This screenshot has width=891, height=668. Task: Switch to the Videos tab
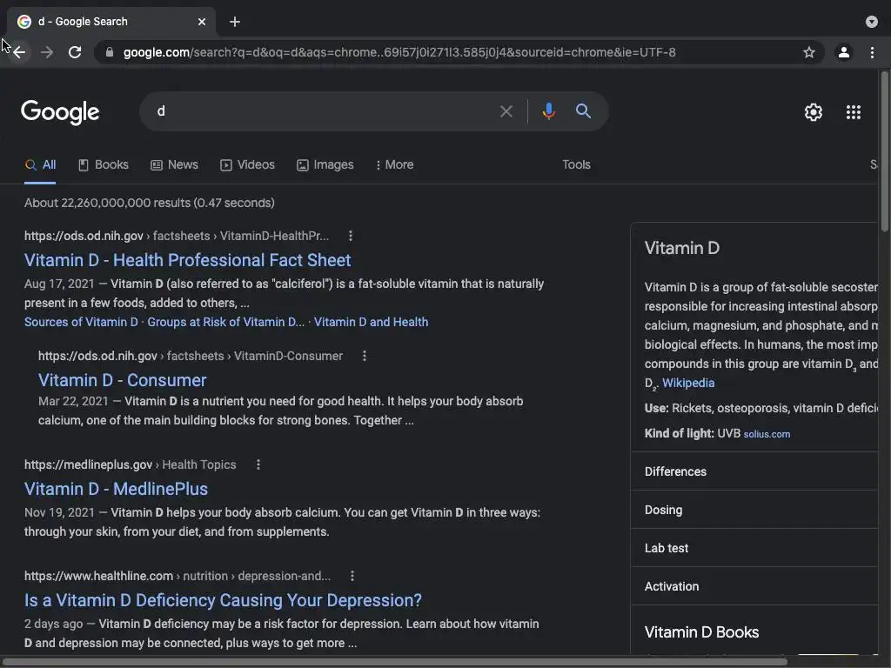coord(248,164)
